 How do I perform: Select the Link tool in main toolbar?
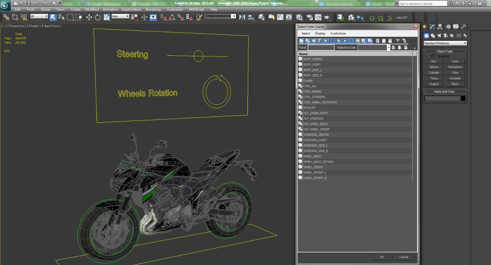click(6, 17)
